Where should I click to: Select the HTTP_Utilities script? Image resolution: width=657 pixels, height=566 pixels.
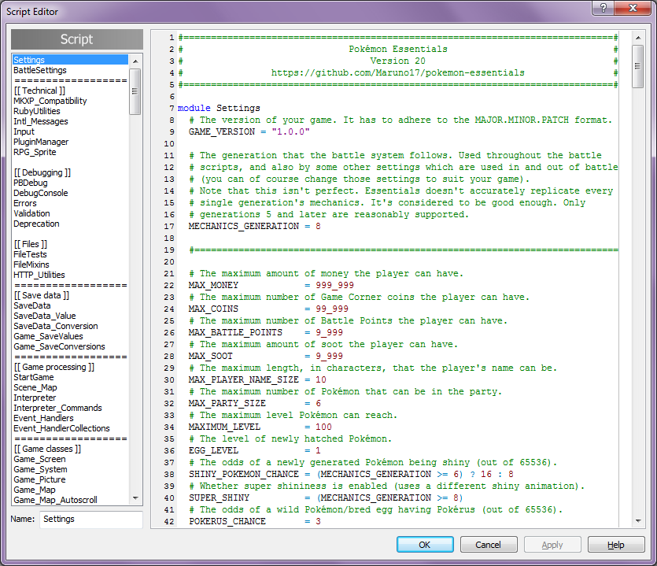pyautogui.click(x=39, y=275)
